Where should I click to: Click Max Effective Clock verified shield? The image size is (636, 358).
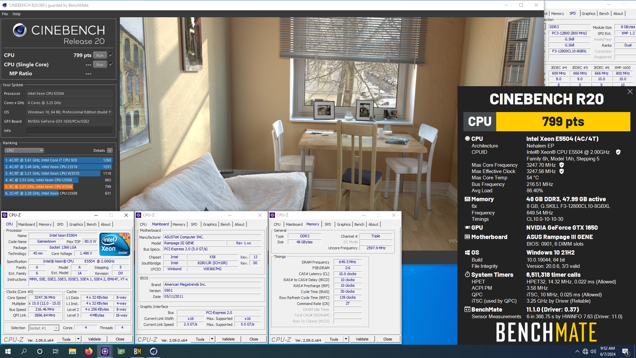[561, 171]
